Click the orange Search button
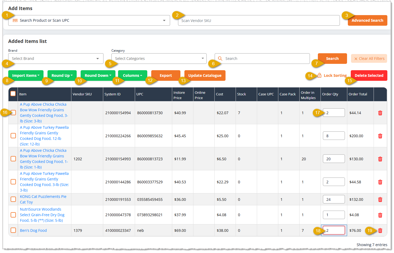 coord(332,59)
